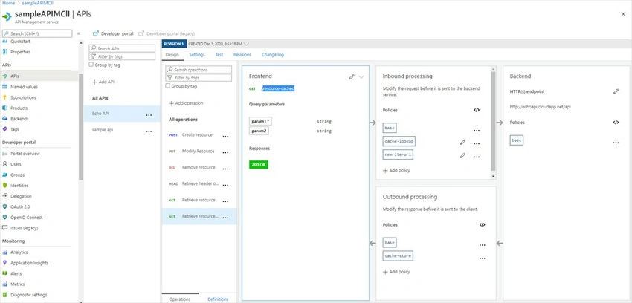Screen dimensions: 632x303
Task: Click Inbound processing panel scrollbar
Action: pos(493,121)
